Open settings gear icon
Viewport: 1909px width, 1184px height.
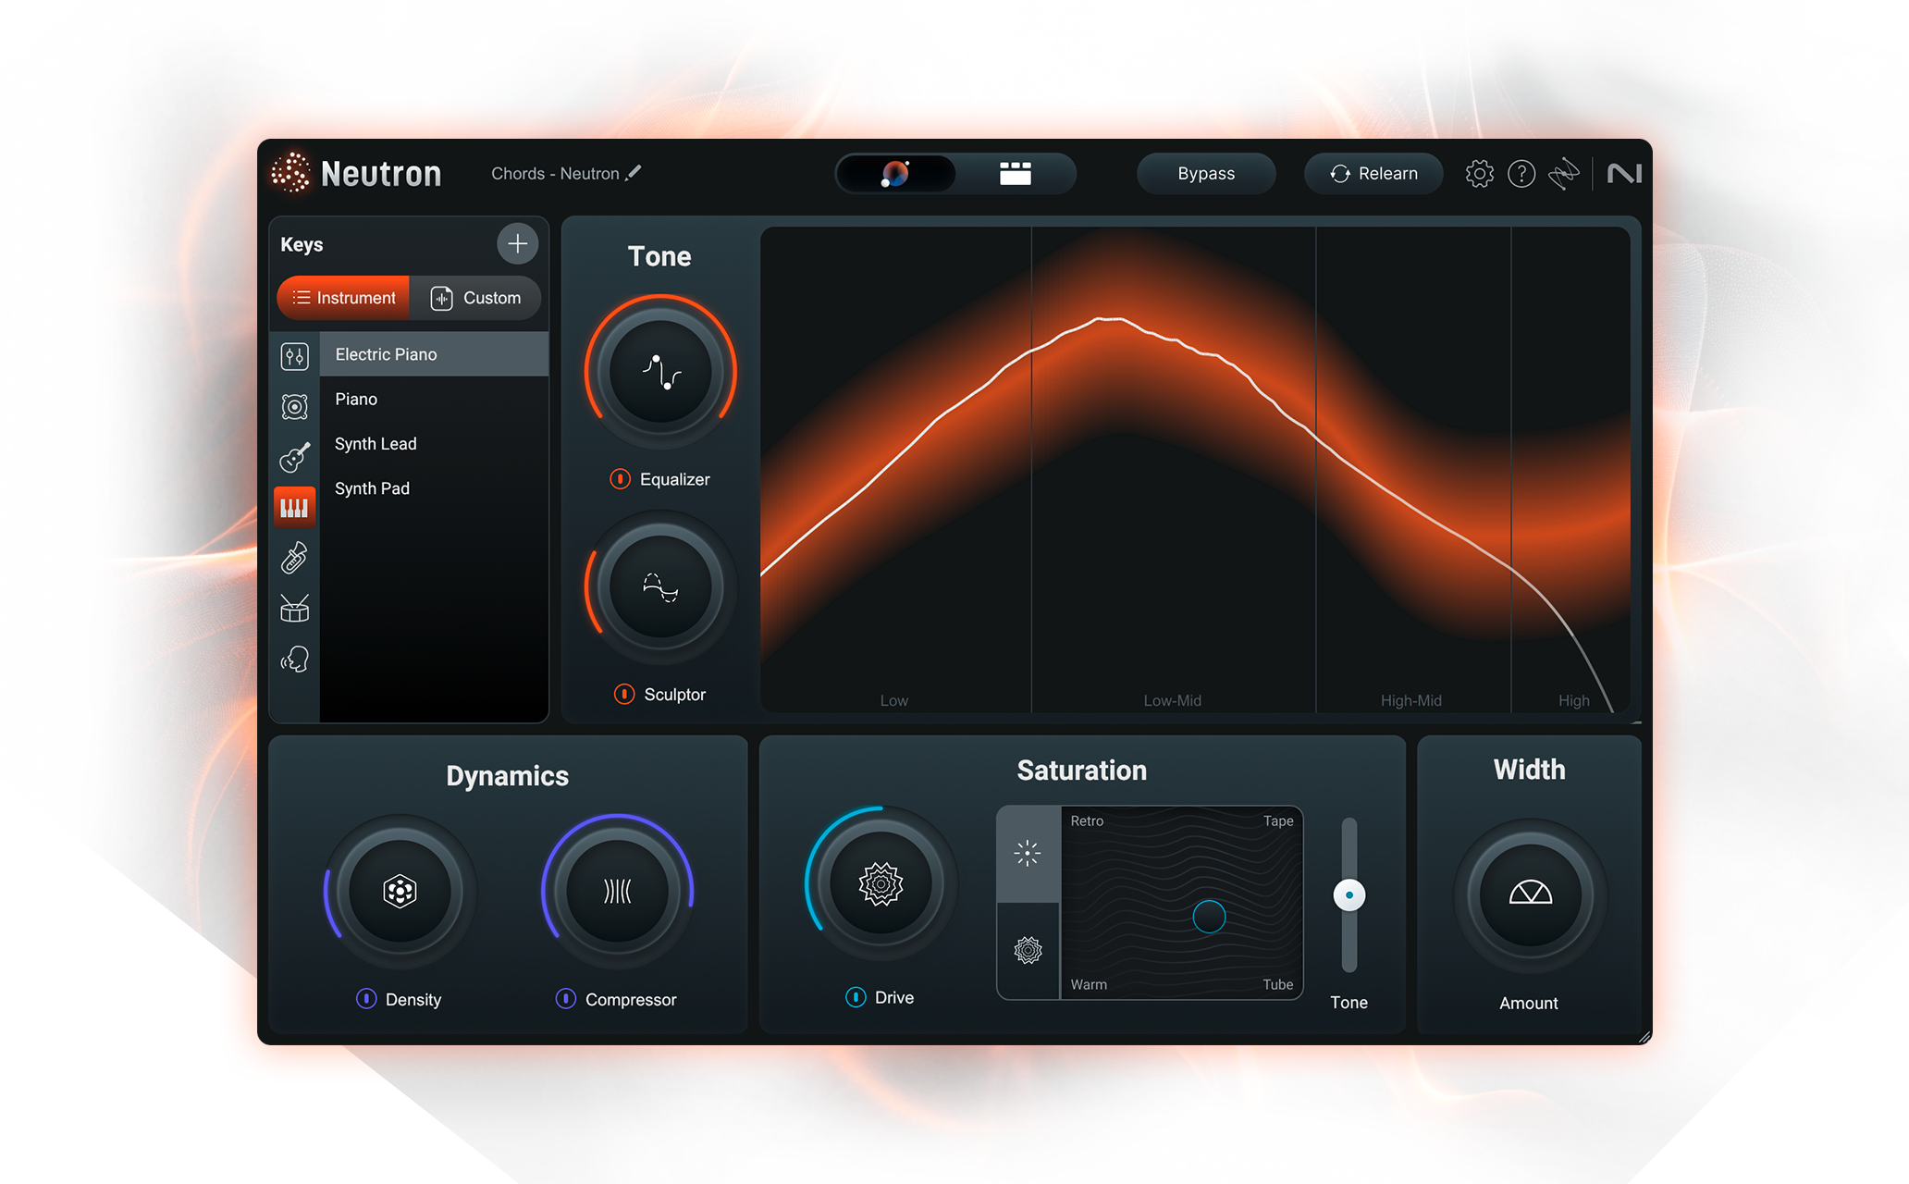point(1479,173)
